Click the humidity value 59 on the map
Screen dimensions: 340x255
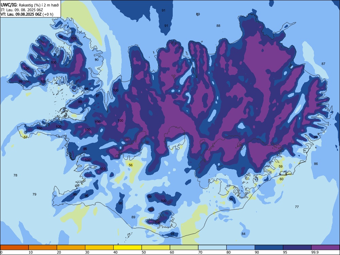(x=280, y=167)
